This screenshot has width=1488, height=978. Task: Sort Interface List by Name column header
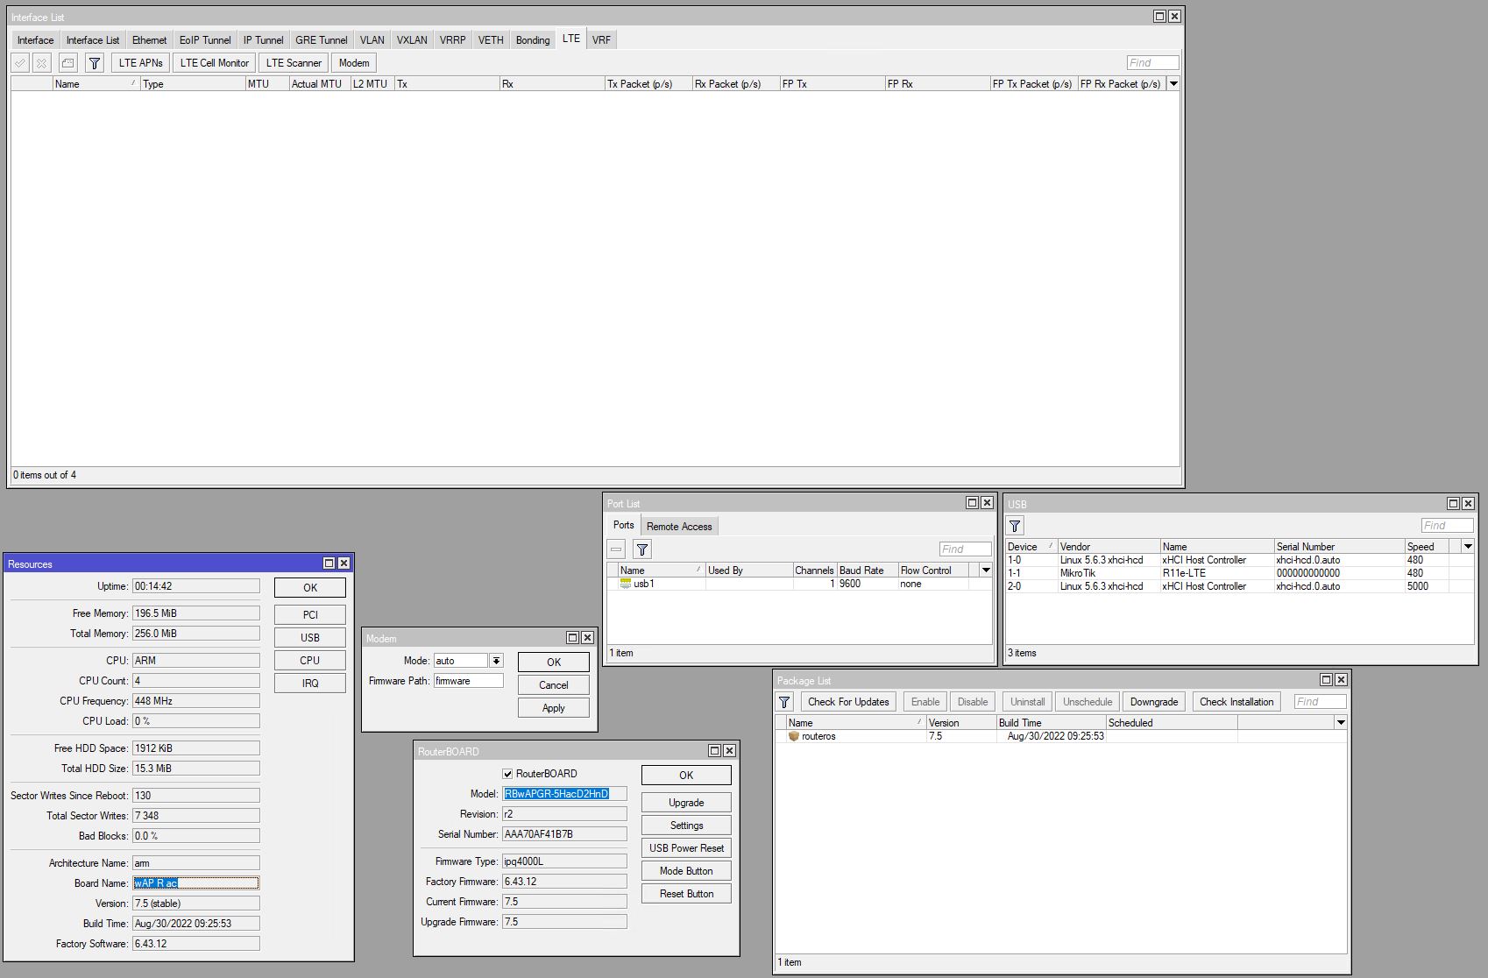pyautogui.click(x=96, y=84)
